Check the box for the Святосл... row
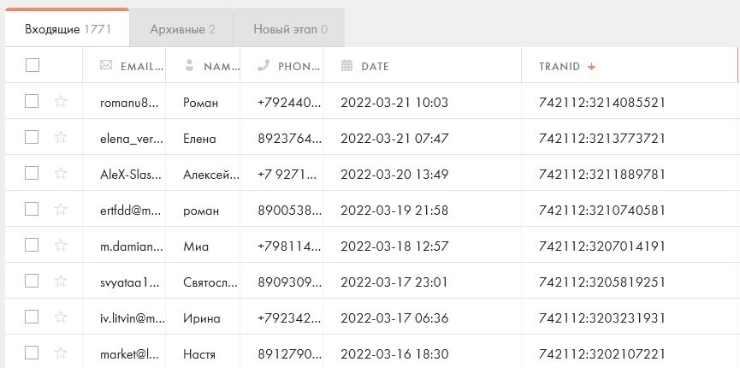The height and width of the screenshot is (368, 740). tap(32, 281)
